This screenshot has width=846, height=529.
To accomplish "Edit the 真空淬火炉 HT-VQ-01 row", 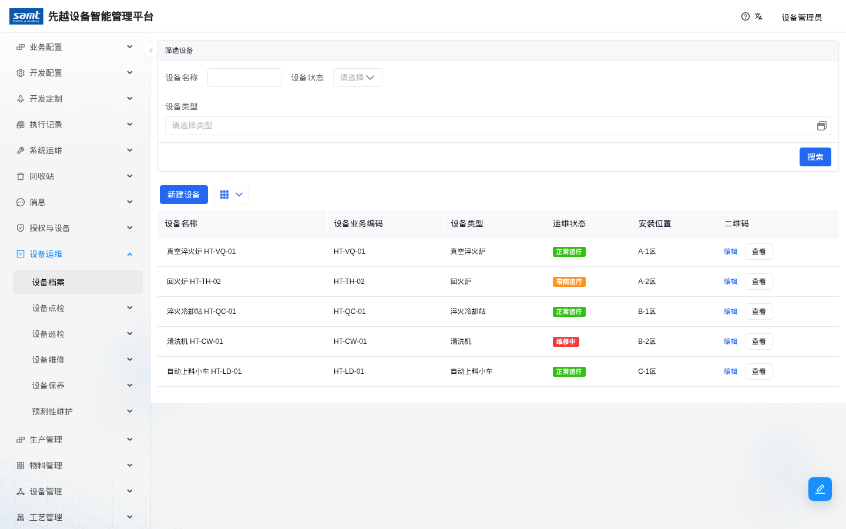I will point(730,252).
